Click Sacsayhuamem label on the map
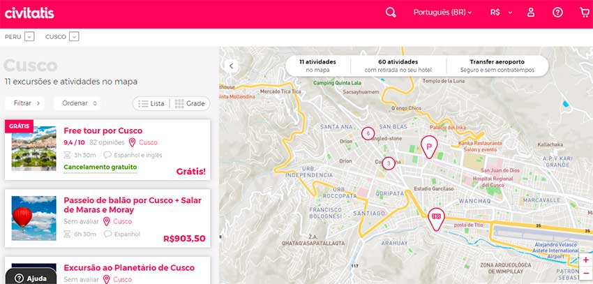The image size is (593, 284). pos(361,92)
